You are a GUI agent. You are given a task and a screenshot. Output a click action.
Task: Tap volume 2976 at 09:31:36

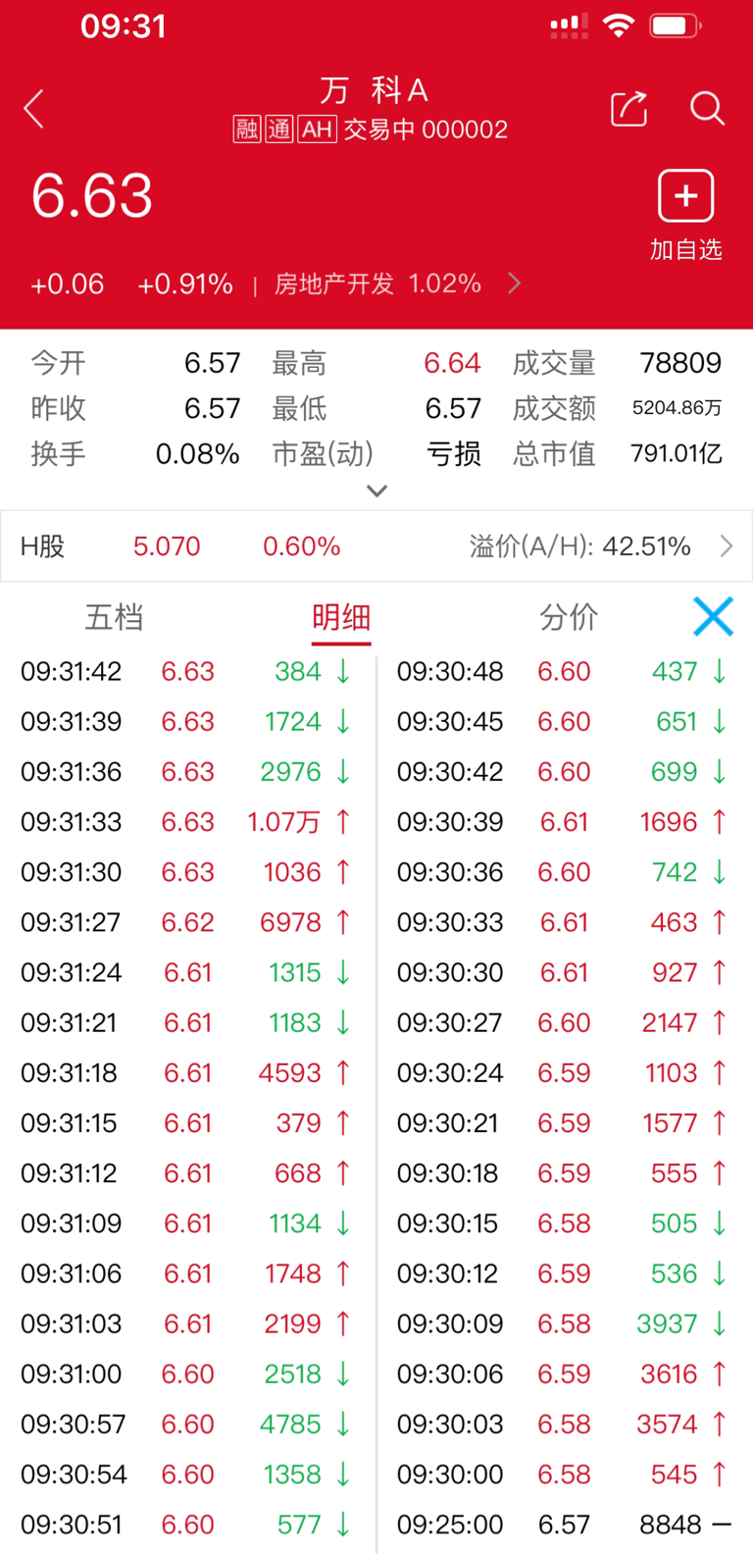pyautogui.click(x=290, y=771)
